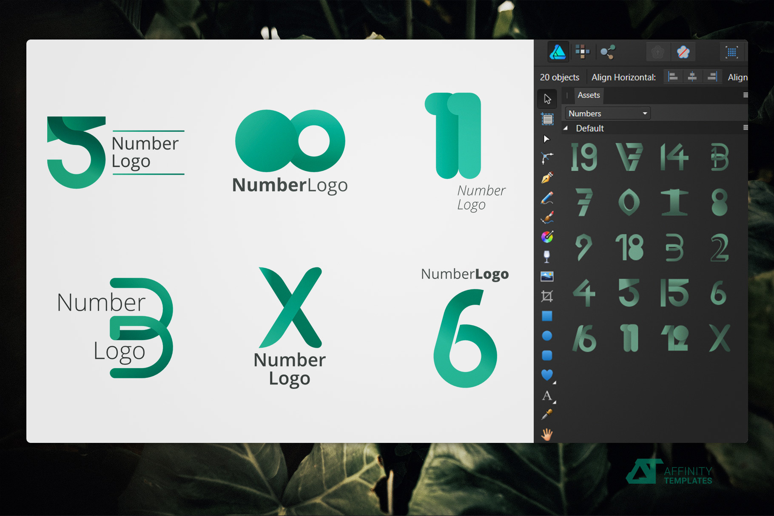This screenshot has height=516, width=774.
Task: Open the Assets panel options menu
Action: 745,95
